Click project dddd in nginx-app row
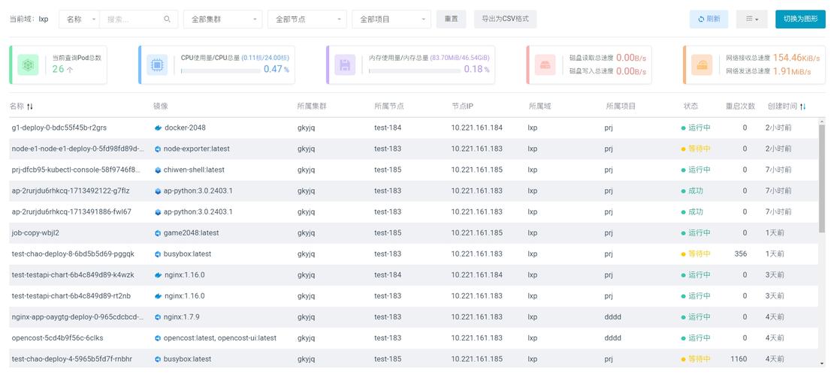The image size is (834, 375). (613, 317)
